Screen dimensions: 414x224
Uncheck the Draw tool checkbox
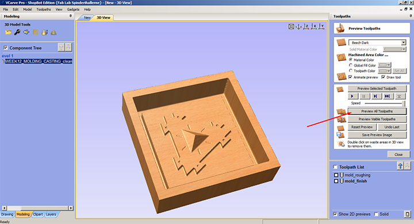point(384,77)
